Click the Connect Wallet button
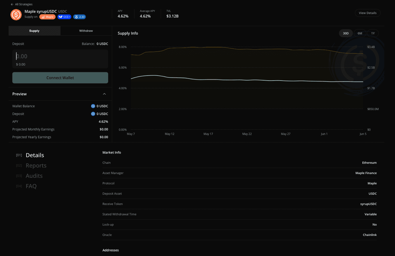Image resolution: width=395 pixels, height=256 pixels. [x=60, y=78]
